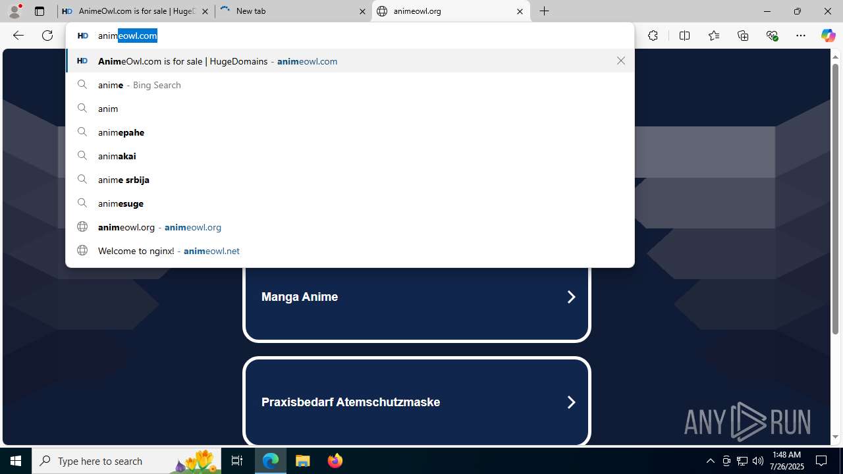
Task: Open the notification center icon
Action: point(822,461)
